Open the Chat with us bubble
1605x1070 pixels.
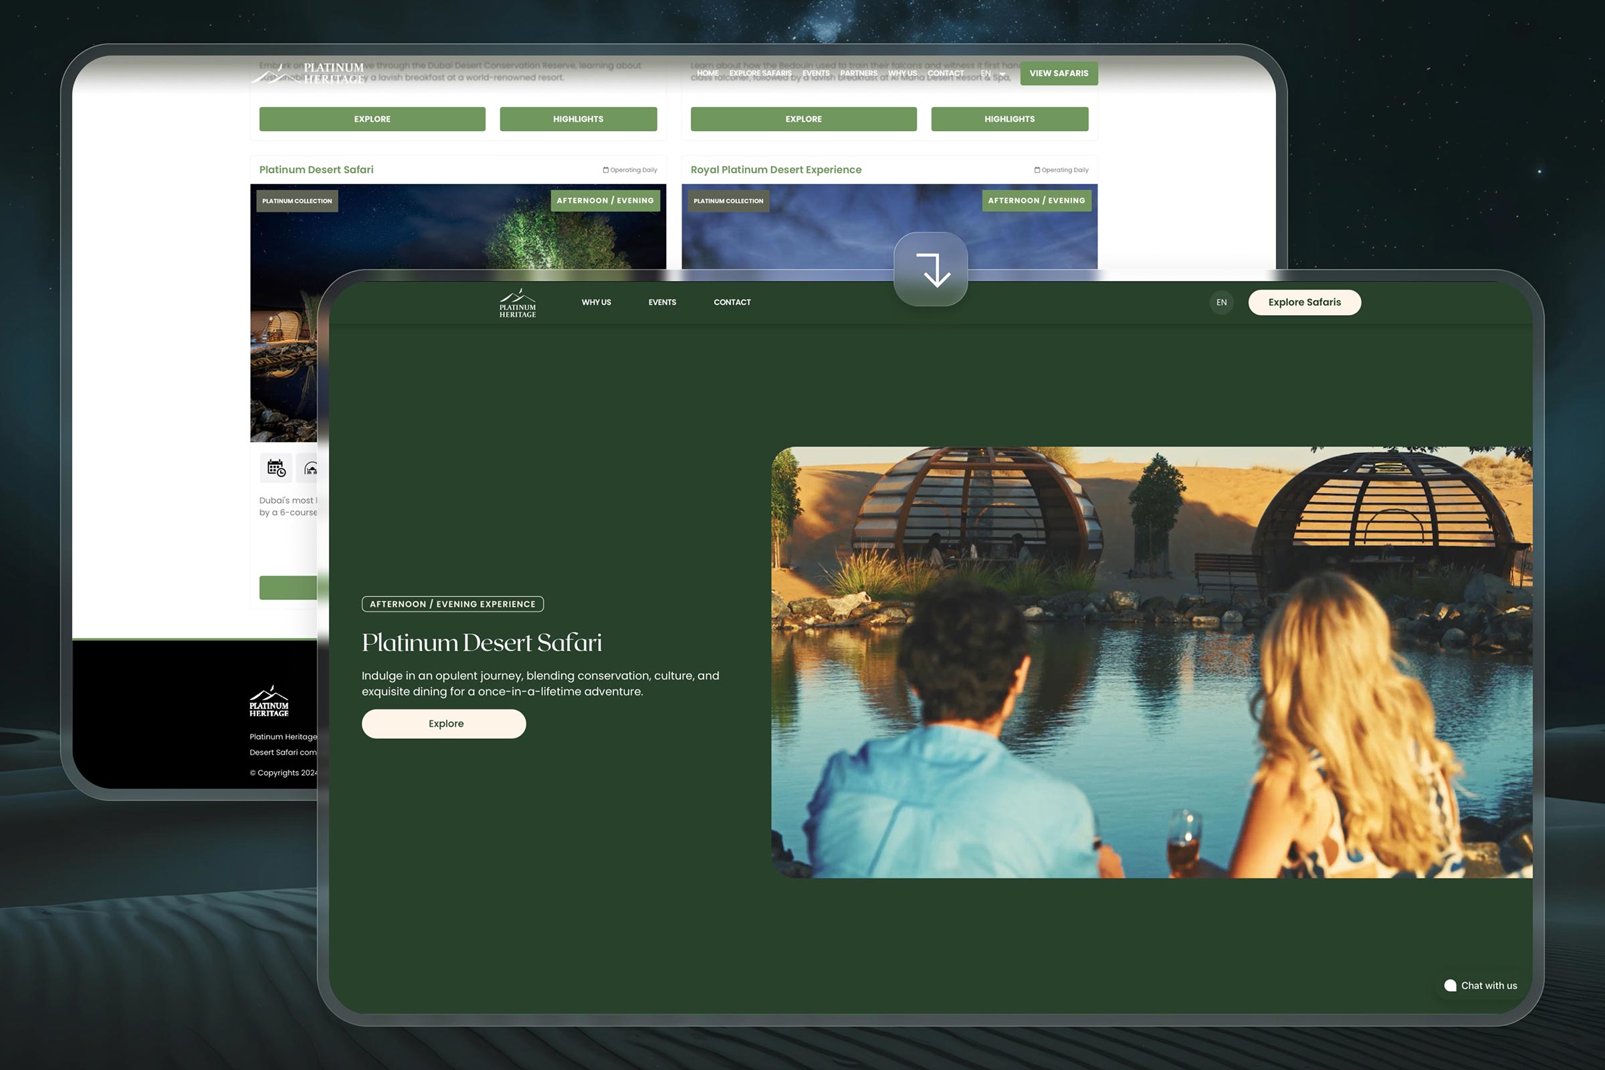[1481, 985]
